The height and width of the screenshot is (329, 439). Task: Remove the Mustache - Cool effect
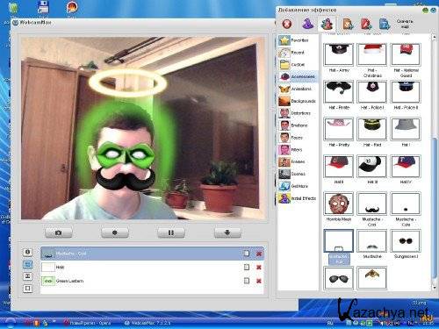click(259, 254)
